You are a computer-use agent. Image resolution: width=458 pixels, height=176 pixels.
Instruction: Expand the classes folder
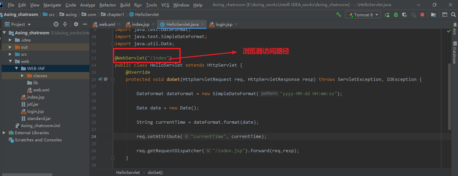22,76
